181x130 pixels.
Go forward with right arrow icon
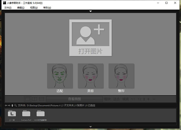tap(9, 105)
